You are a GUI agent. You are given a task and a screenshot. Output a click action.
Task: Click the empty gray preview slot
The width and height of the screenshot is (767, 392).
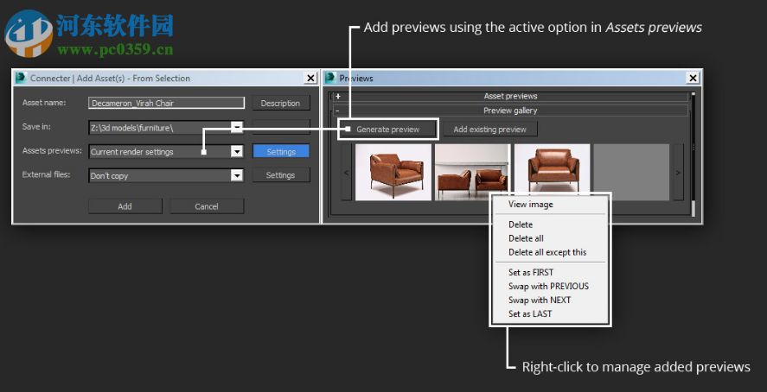point(631,172)
